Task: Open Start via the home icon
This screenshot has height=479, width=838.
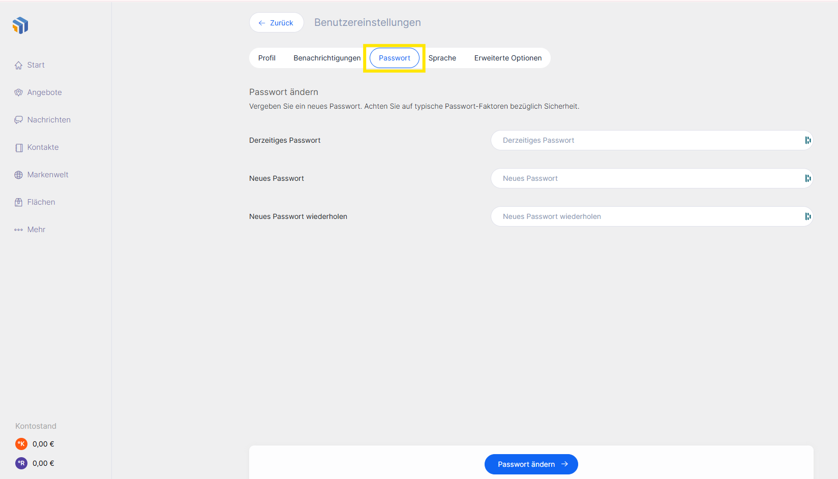Action: [19, 66]
